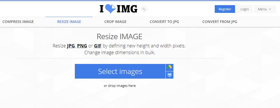Image resolution: width=280 pixels, height=108 pixels.
Task: Click the 'or drop images here' text
Action: (120, 86)
